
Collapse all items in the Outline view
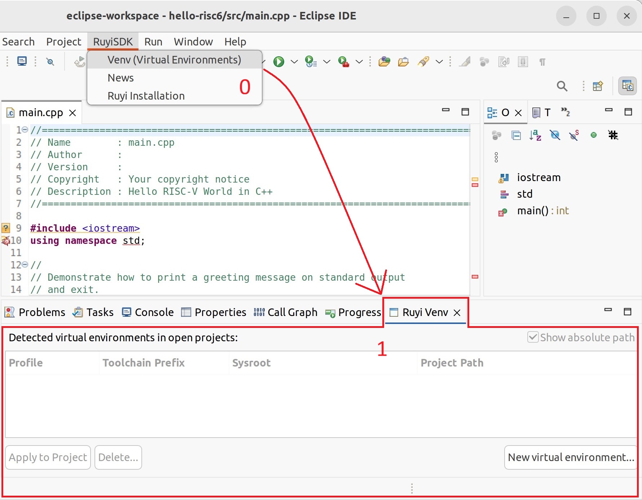516,135
